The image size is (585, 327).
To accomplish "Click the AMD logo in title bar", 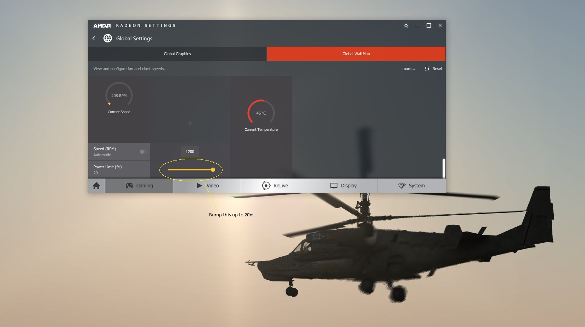I will [x=102, y=25].
